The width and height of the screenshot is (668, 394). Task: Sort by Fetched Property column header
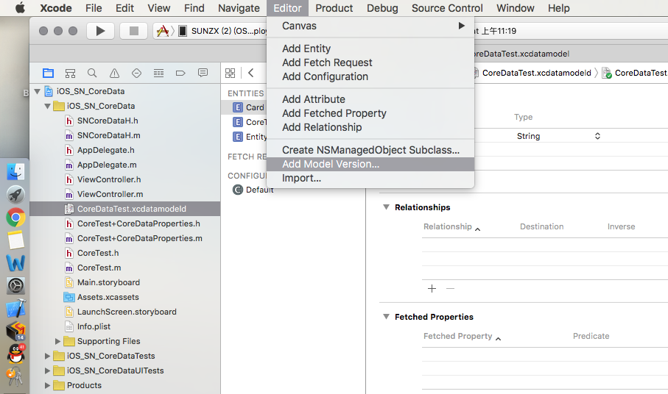pyautogui.click(x=462, y=336)
